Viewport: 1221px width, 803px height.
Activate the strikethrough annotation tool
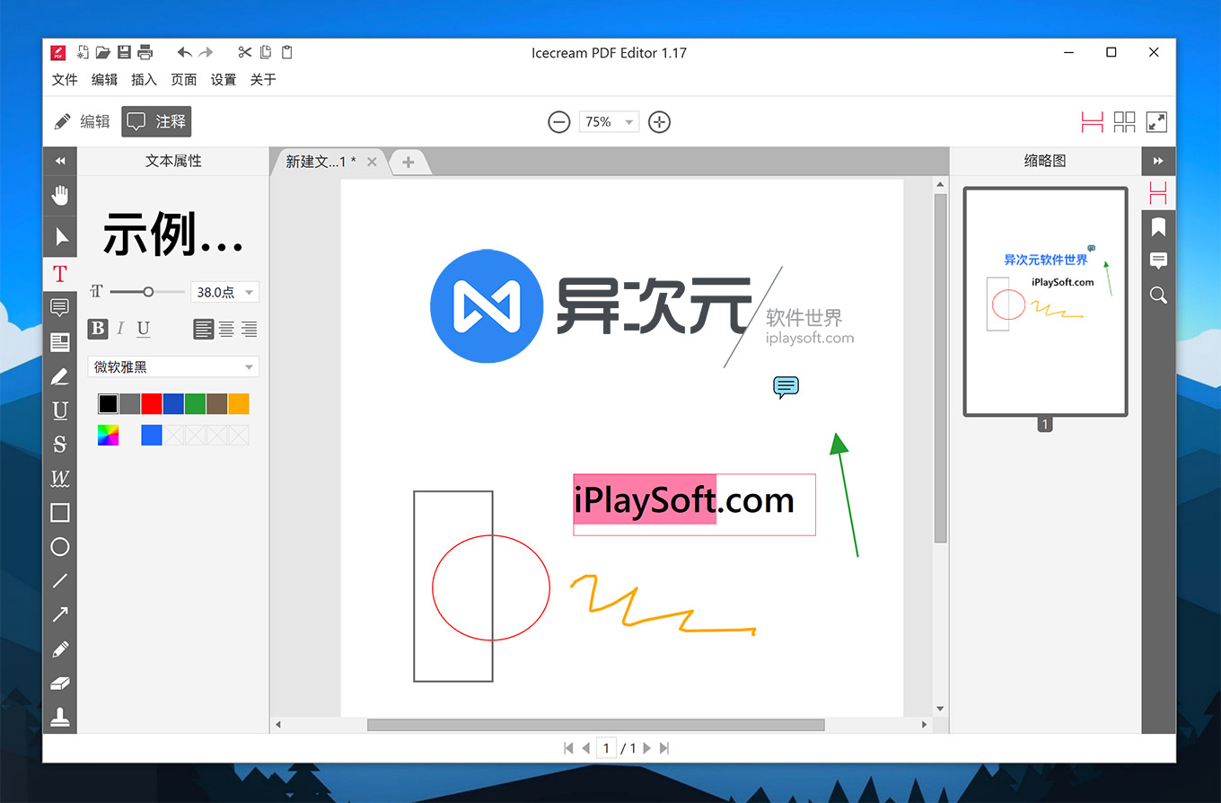(59, 444)
